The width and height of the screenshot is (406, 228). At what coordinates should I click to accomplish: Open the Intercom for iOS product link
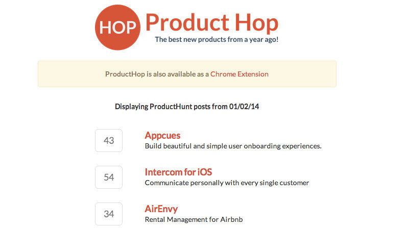click(x=178, y=172)
